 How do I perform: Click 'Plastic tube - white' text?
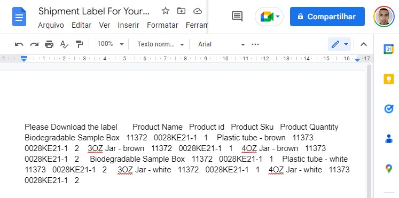point(315,159)
